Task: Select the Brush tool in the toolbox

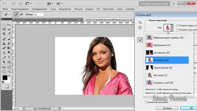Action: pyautogui.click(x=9, y=39)
